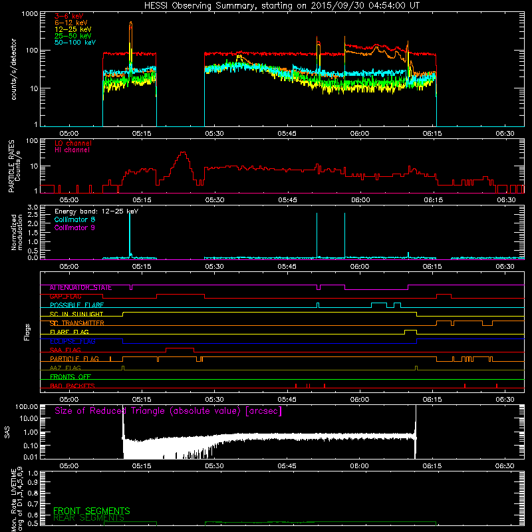The width and height of the screenshot is (532, 532).
Task: Click the HI channel legend label
Action: pos(72,150)
